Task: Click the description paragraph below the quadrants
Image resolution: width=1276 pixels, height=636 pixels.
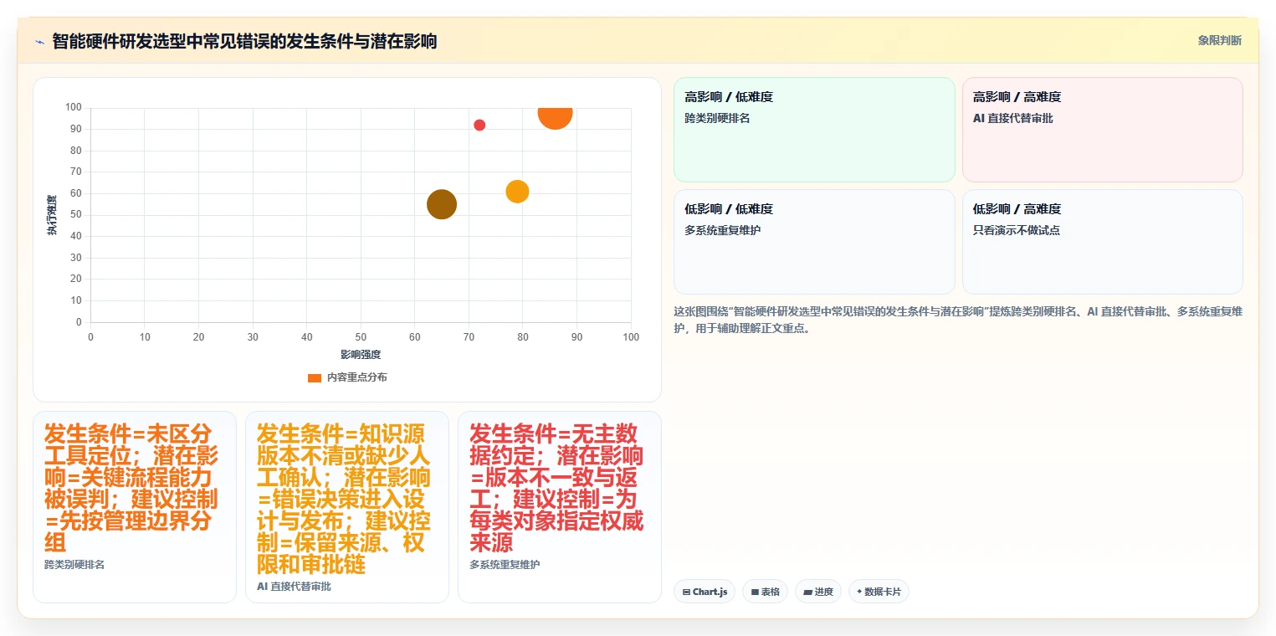Action: pos(958,320)
